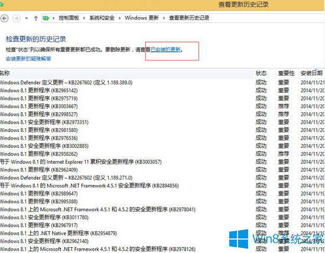Select the KB2965142 update row

[162, 90]
